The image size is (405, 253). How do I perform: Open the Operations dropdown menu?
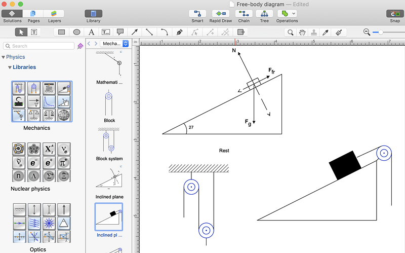click(287, 14)
